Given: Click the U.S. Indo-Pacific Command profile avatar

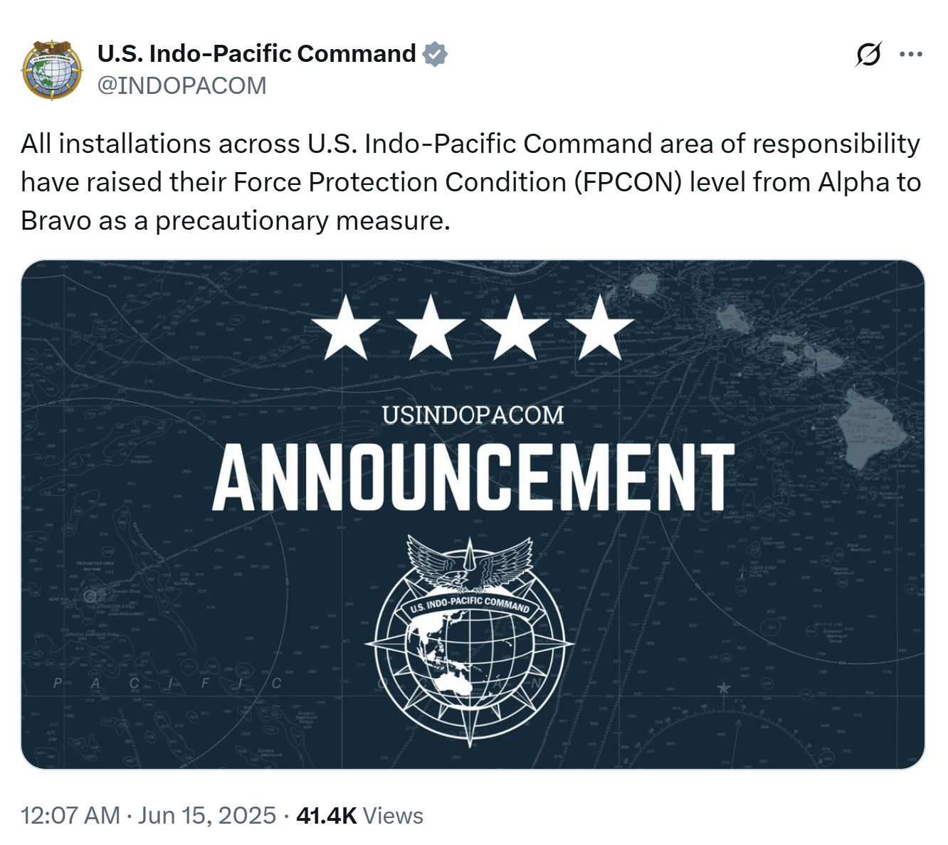Looking at the screenshot, I should tap(52, 70).
